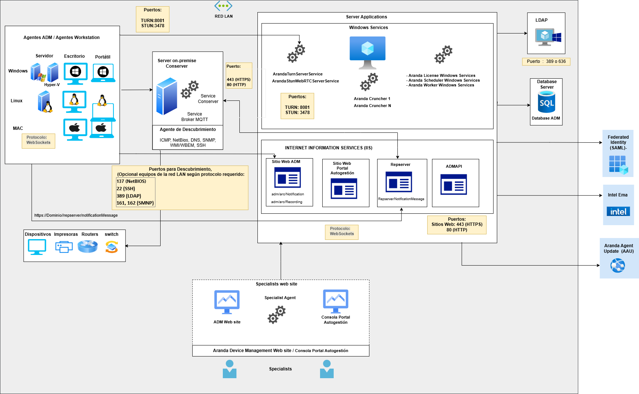Screen dimensions: 639x394
Task: Click the TURN:8081 STUN:3478 ports note at top
Action: pos(152,19)
